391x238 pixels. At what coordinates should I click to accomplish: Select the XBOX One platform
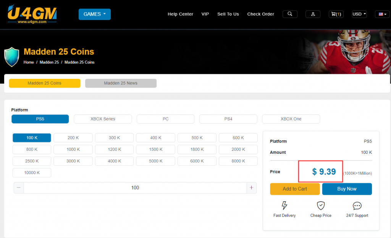coord(291,119)
